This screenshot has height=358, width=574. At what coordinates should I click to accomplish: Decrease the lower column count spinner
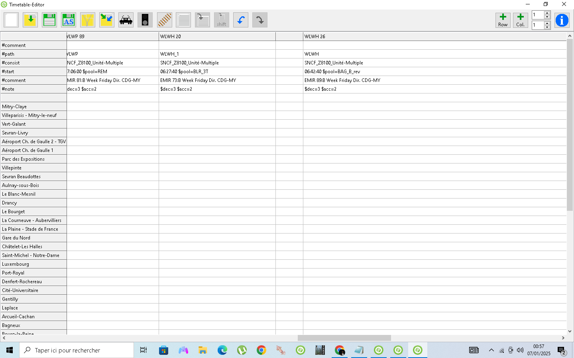[547, 27]
